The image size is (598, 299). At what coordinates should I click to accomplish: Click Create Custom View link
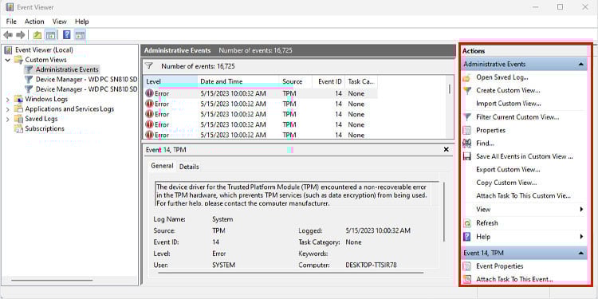[508, 90]
